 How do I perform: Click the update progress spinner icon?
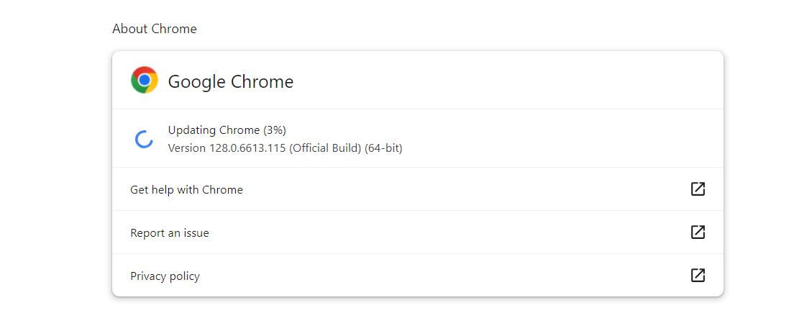click(144, 139)
